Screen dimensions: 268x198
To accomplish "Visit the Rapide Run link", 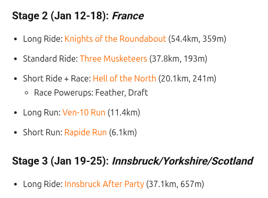I will point(85,132).
